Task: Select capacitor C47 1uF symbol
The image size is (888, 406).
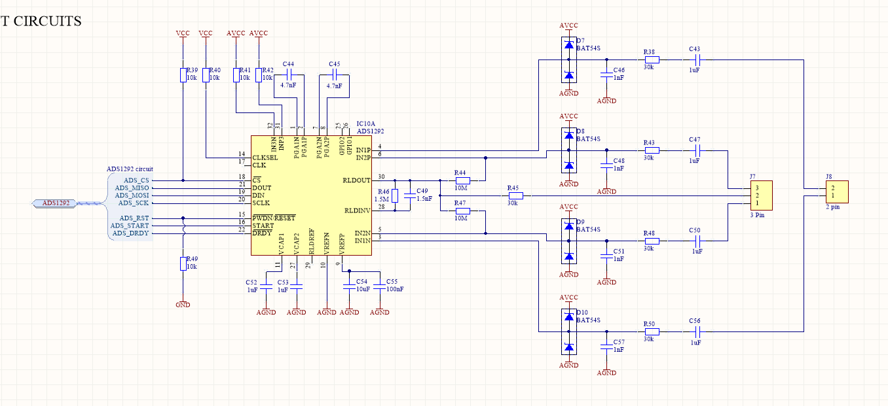Action: [697, 150]
